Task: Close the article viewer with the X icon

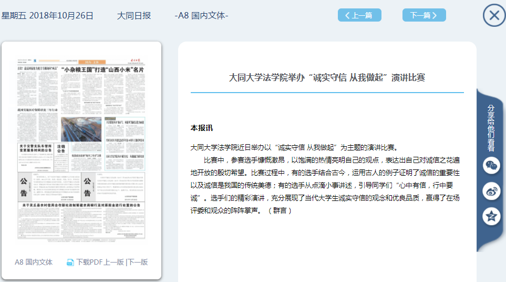Action: [x=494, y=15]
